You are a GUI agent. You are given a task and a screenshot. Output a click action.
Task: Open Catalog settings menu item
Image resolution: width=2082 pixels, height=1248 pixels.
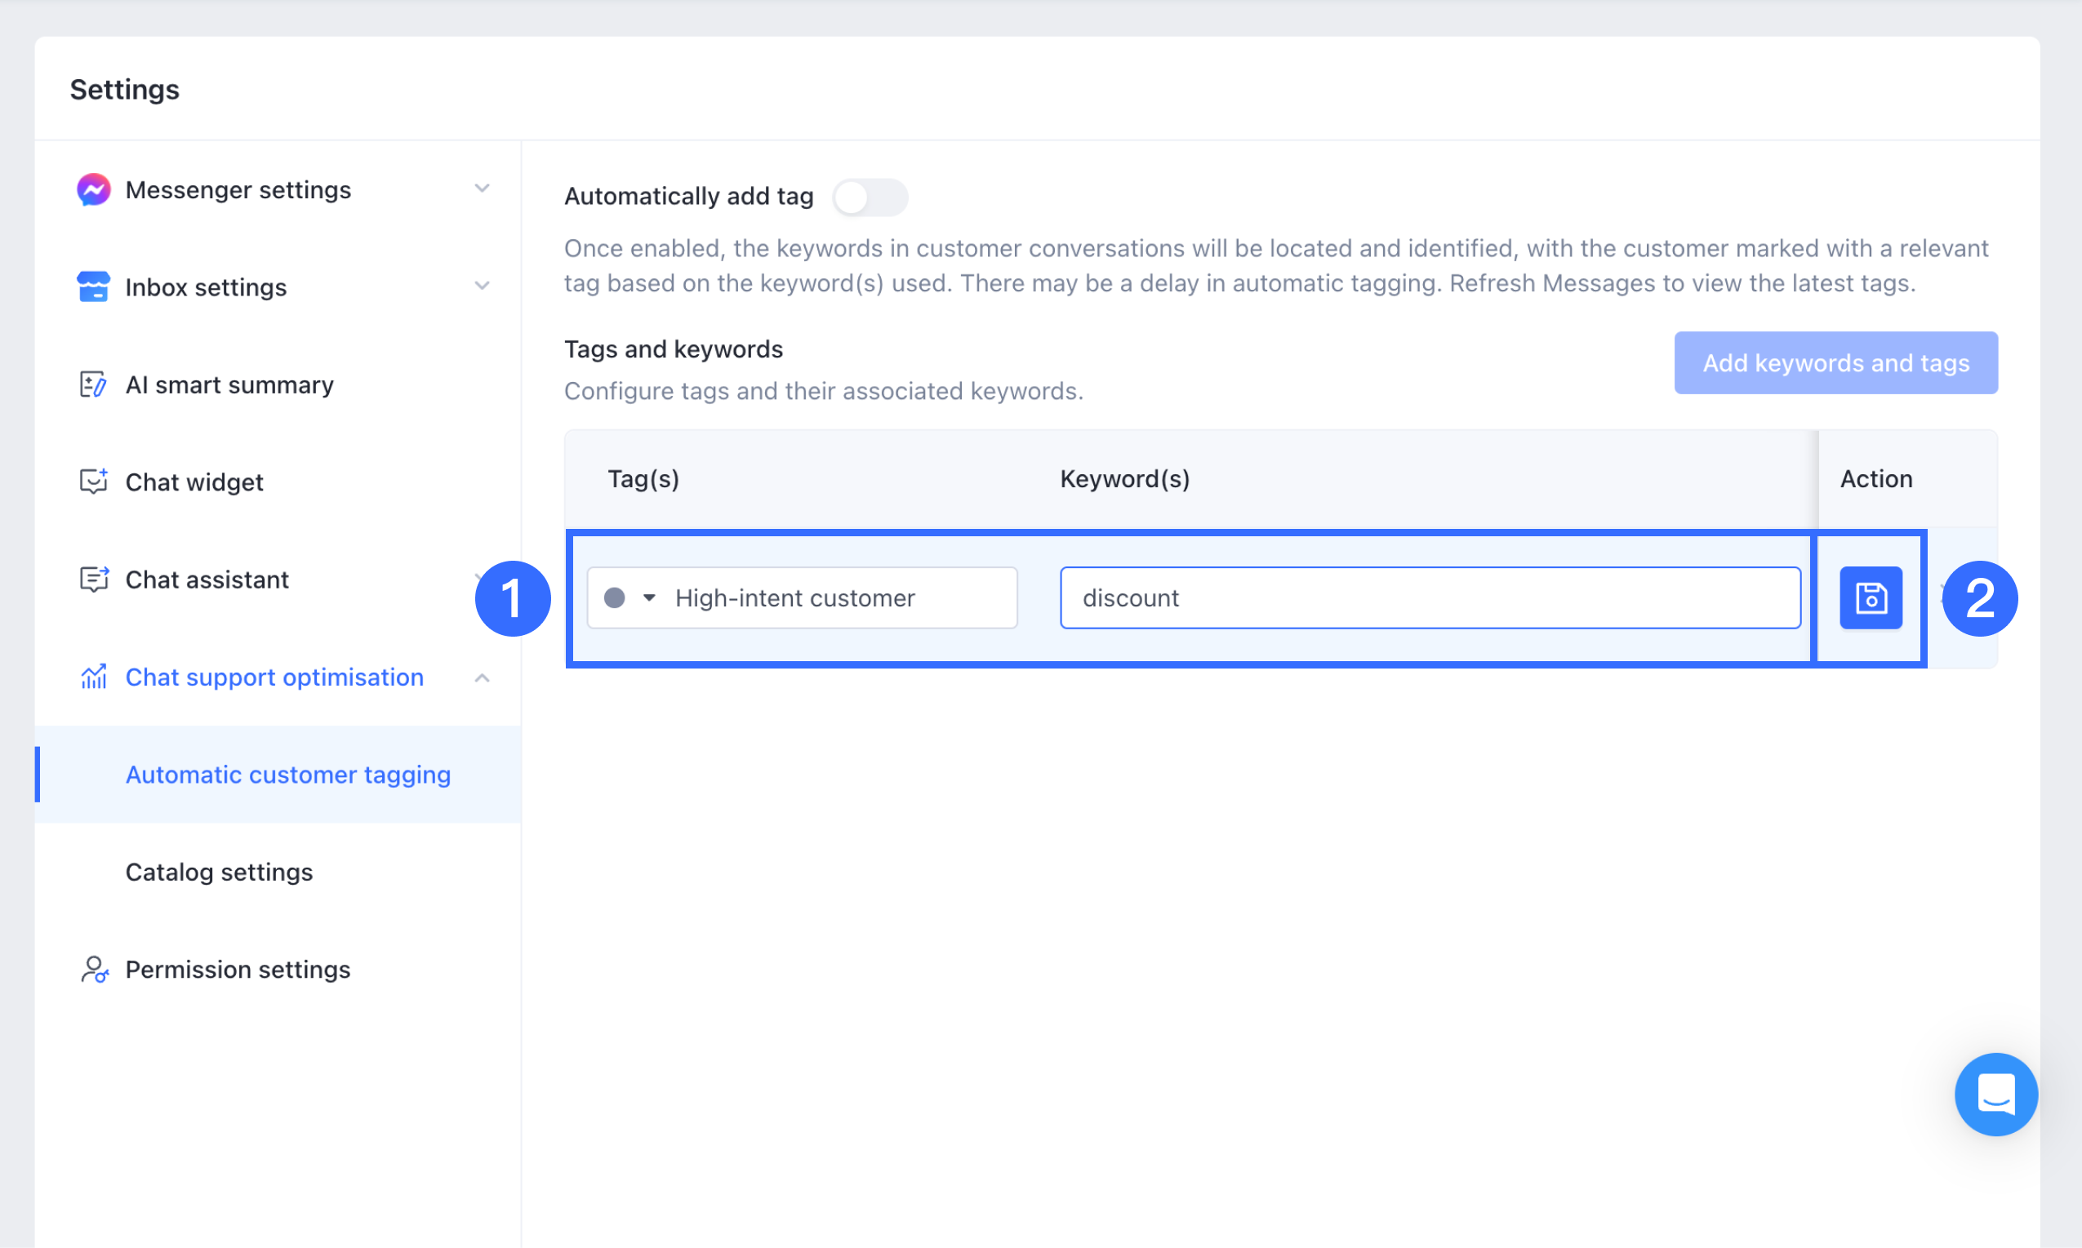tap(219, 872)
